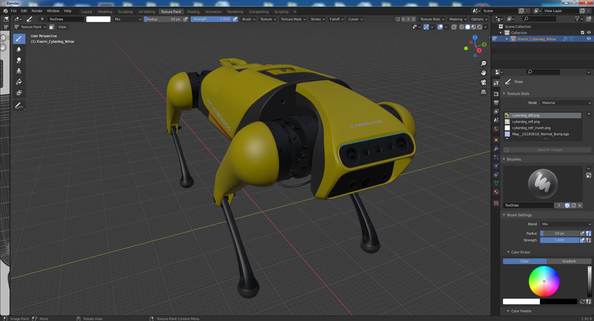Screen dimensions: 594x321
Task: Toggle X-ray display in viewport header
Action: point(454,27)
